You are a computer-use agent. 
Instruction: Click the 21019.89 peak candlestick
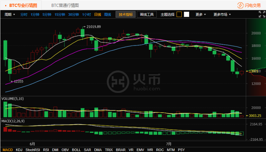coord(82,33)
